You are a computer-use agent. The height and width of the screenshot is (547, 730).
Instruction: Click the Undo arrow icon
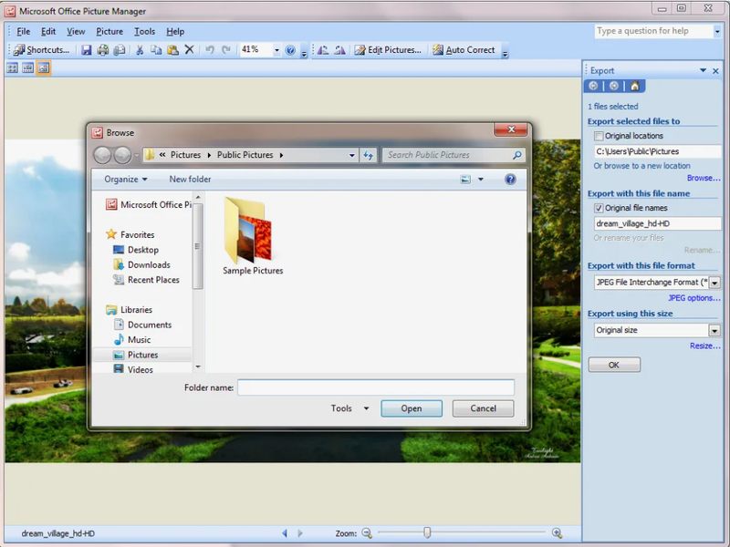coord(210,50)
